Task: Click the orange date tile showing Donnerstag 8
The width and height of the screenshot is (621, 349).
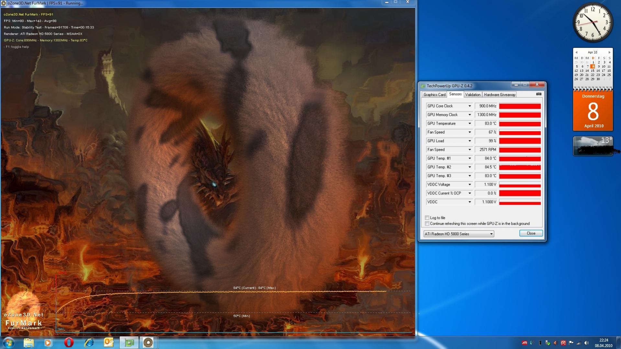Action: (x=593, y=111)
